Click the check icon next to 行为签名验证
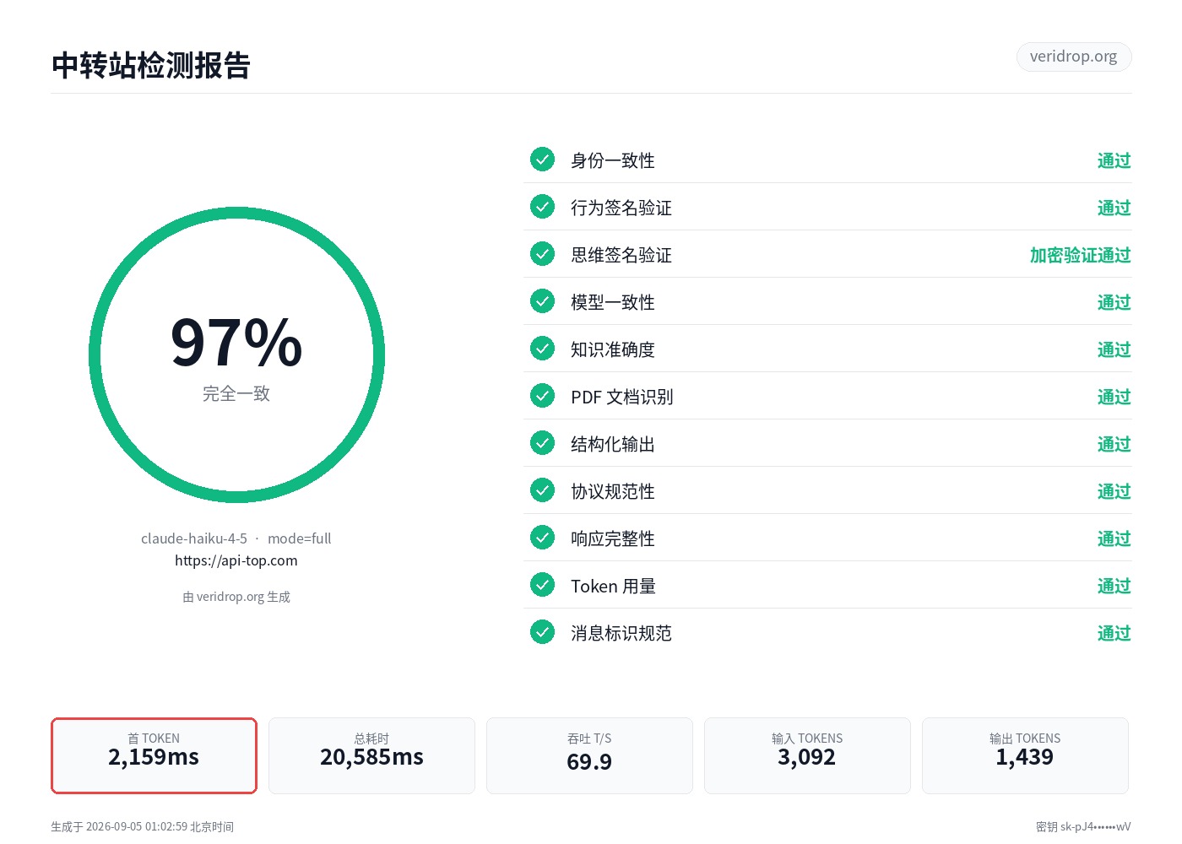This screenshot has height=844, width=1182. point(542,207)
